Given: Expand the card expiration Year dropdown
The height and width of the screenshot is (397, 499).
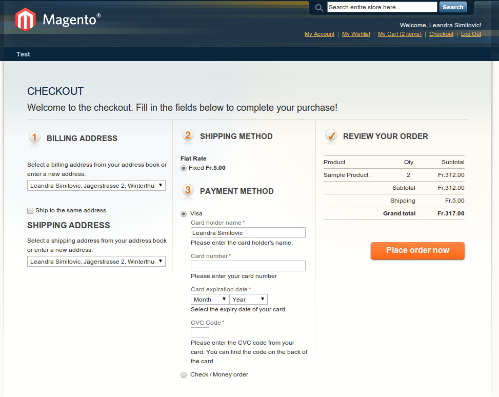Looking at the screenshot, I should [248, 300].
